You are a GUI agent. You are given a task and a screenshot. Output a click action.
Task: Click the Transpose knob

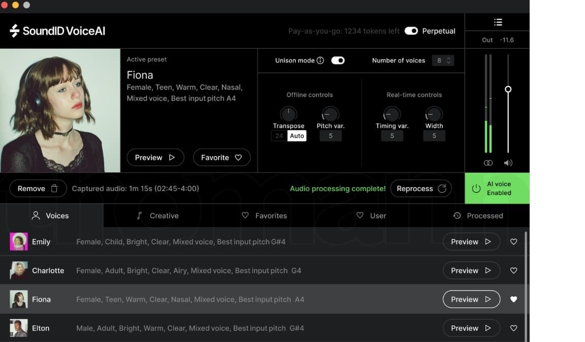[x=288, y=114]
